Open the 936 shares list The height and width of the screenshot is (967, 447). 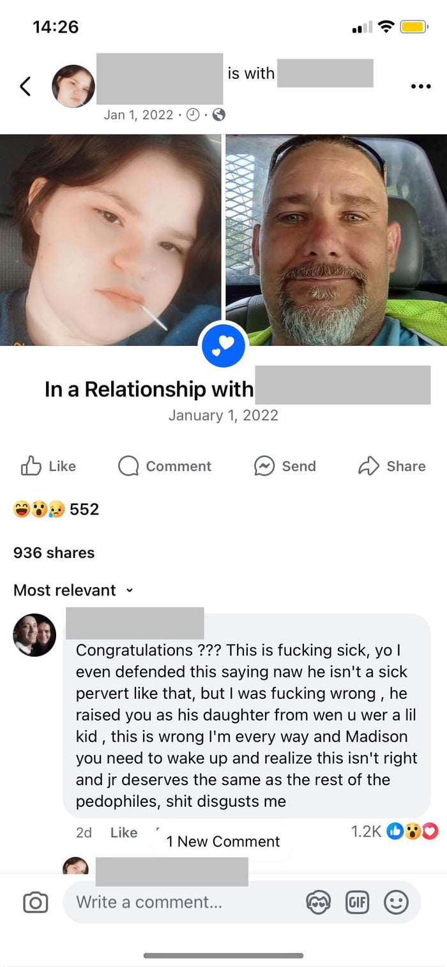[x=54, y=553]
